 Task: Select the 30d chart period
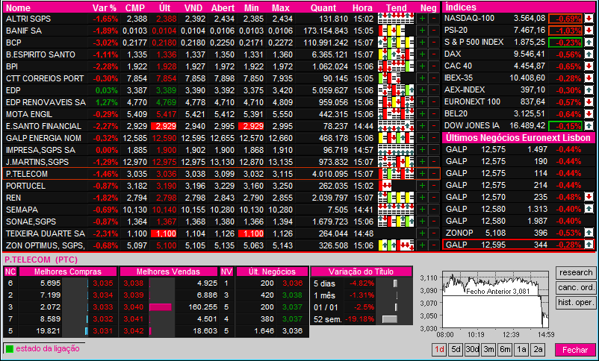click(x=472, y=350)
